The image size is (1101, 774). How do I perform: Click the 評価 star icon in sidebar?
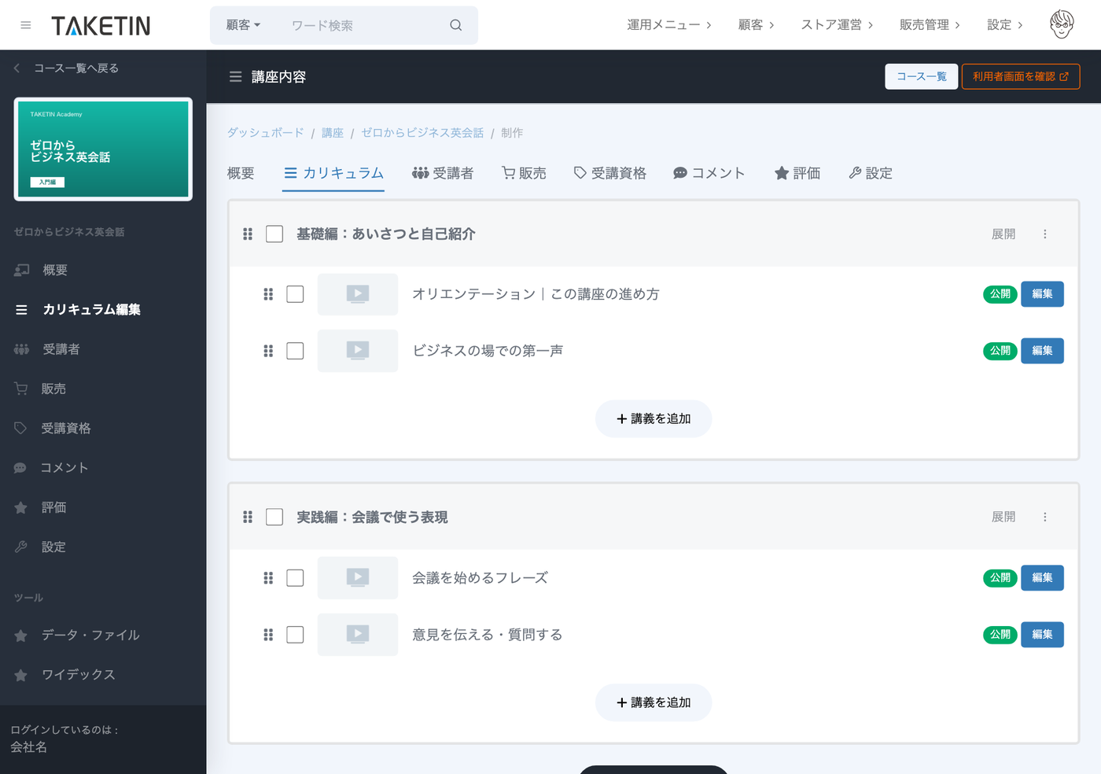[20, 507]
